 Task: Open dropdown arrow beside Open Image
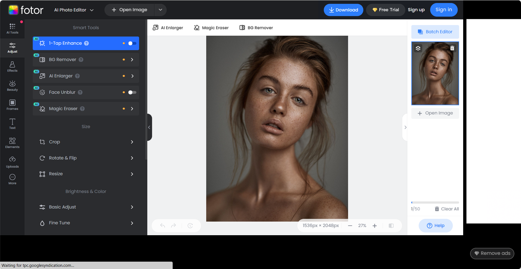160,10
